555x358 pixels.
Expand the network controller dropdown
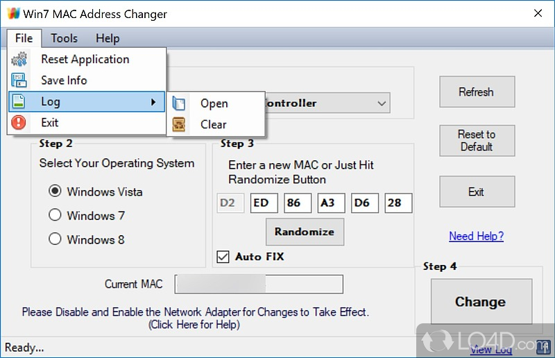click(x=382, y=103)
